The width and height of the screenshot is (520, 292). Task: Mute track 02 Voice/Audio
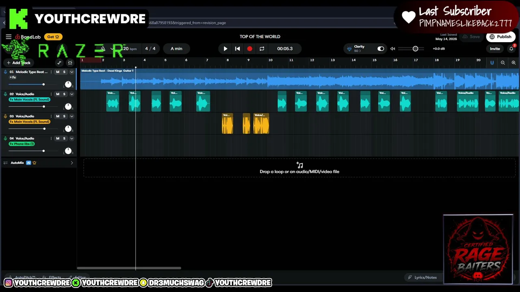[x=57, y=94]
